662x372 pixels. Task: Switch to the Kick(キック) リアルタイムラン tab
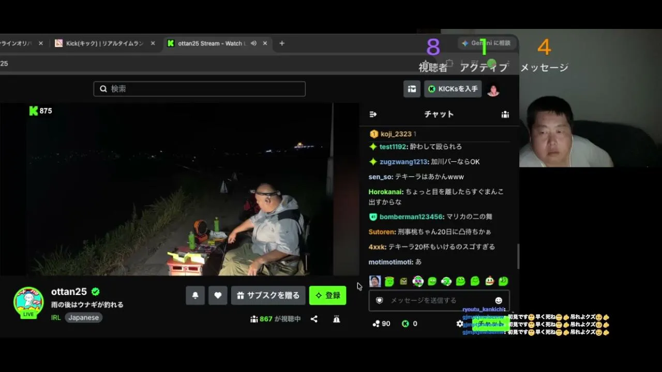(x=104, y=43)
